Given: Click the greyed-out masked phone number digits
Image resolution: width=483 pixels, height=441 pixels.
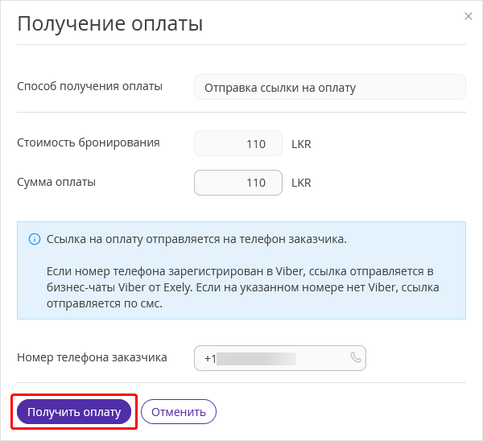Looking at the screenshot, I should [258, 358].
